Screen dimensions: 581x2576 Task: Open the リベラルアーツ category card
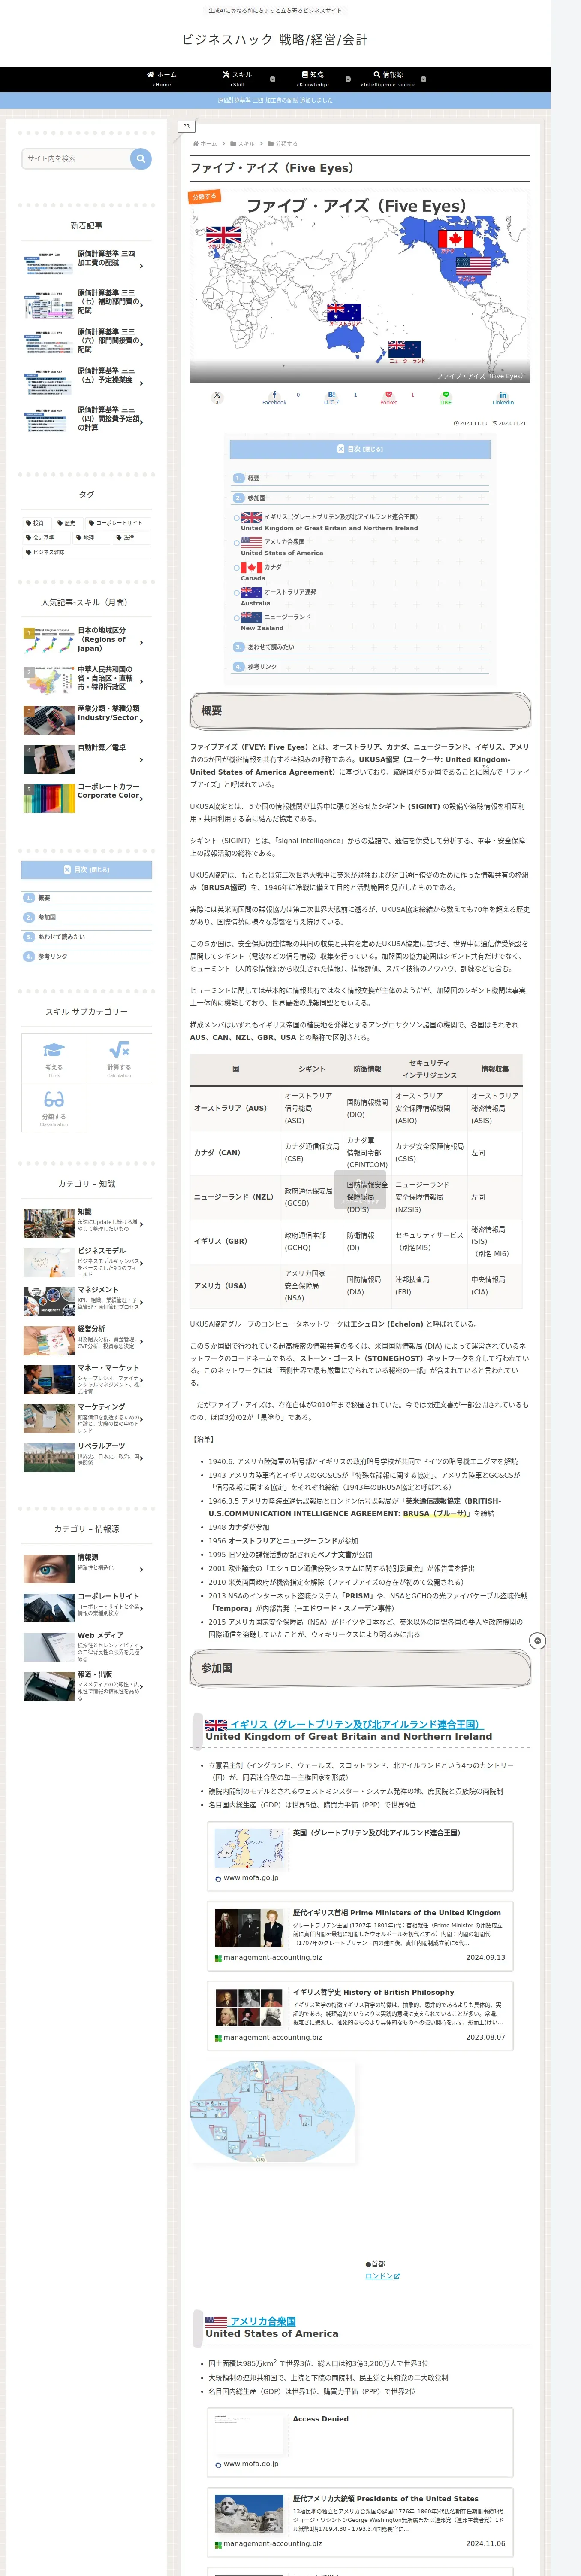[87, 1457]
